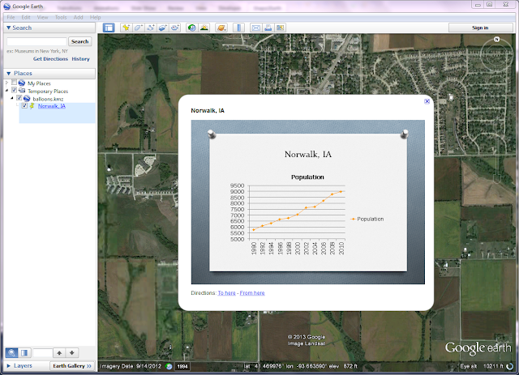Click the Print icon in toolbar
519x375 pixels.
pyautogui.click(x=268, y=28)
